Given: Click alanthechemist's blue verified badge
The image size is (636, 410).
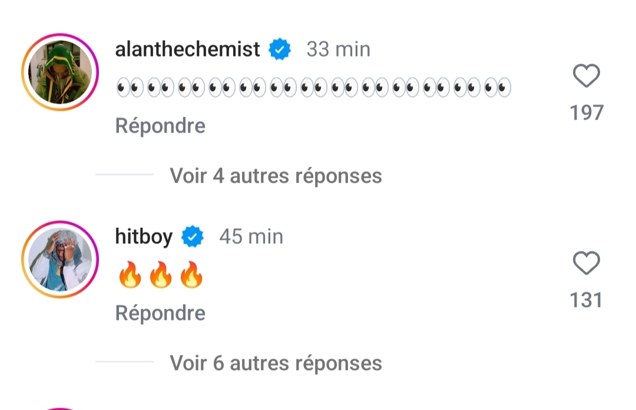Looking at the screenshot, I should click(x=280, y=50).
